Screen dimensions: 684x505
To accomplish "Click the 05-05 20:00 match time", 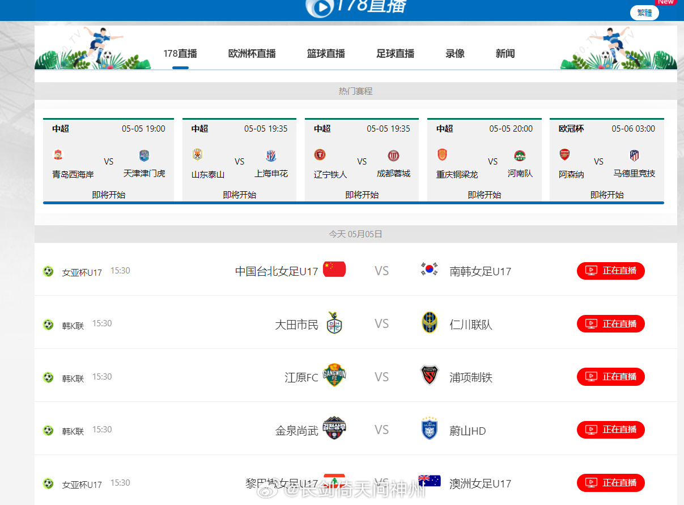I will click(511, 129).
